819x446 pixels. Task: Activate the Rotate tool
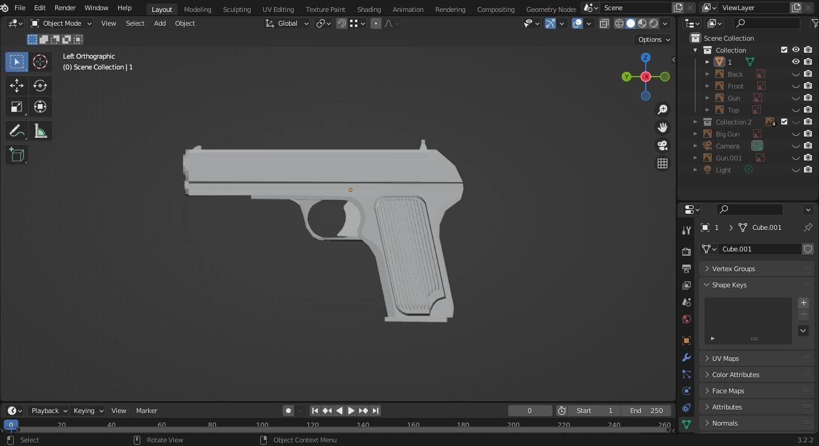[40, 86]
